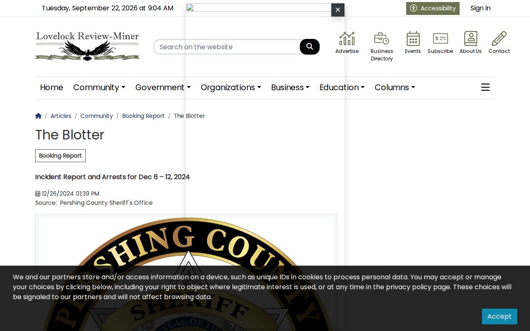530x331 pixels.
Task: Close the popup overlay with X
Action: pos(338,10)
